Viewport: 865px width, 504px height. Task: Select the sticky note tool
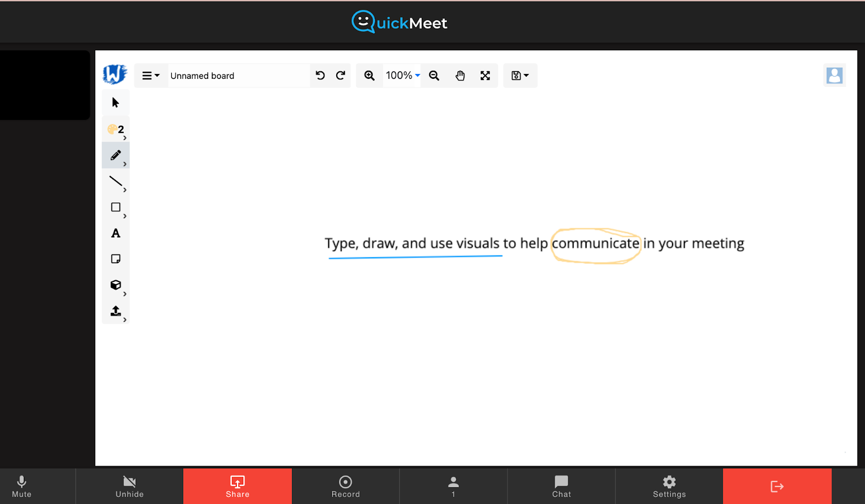click(x=115, y=259)
